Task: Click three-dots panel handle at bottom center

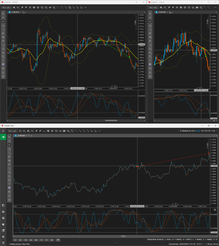Action: [x=115, y=243]
